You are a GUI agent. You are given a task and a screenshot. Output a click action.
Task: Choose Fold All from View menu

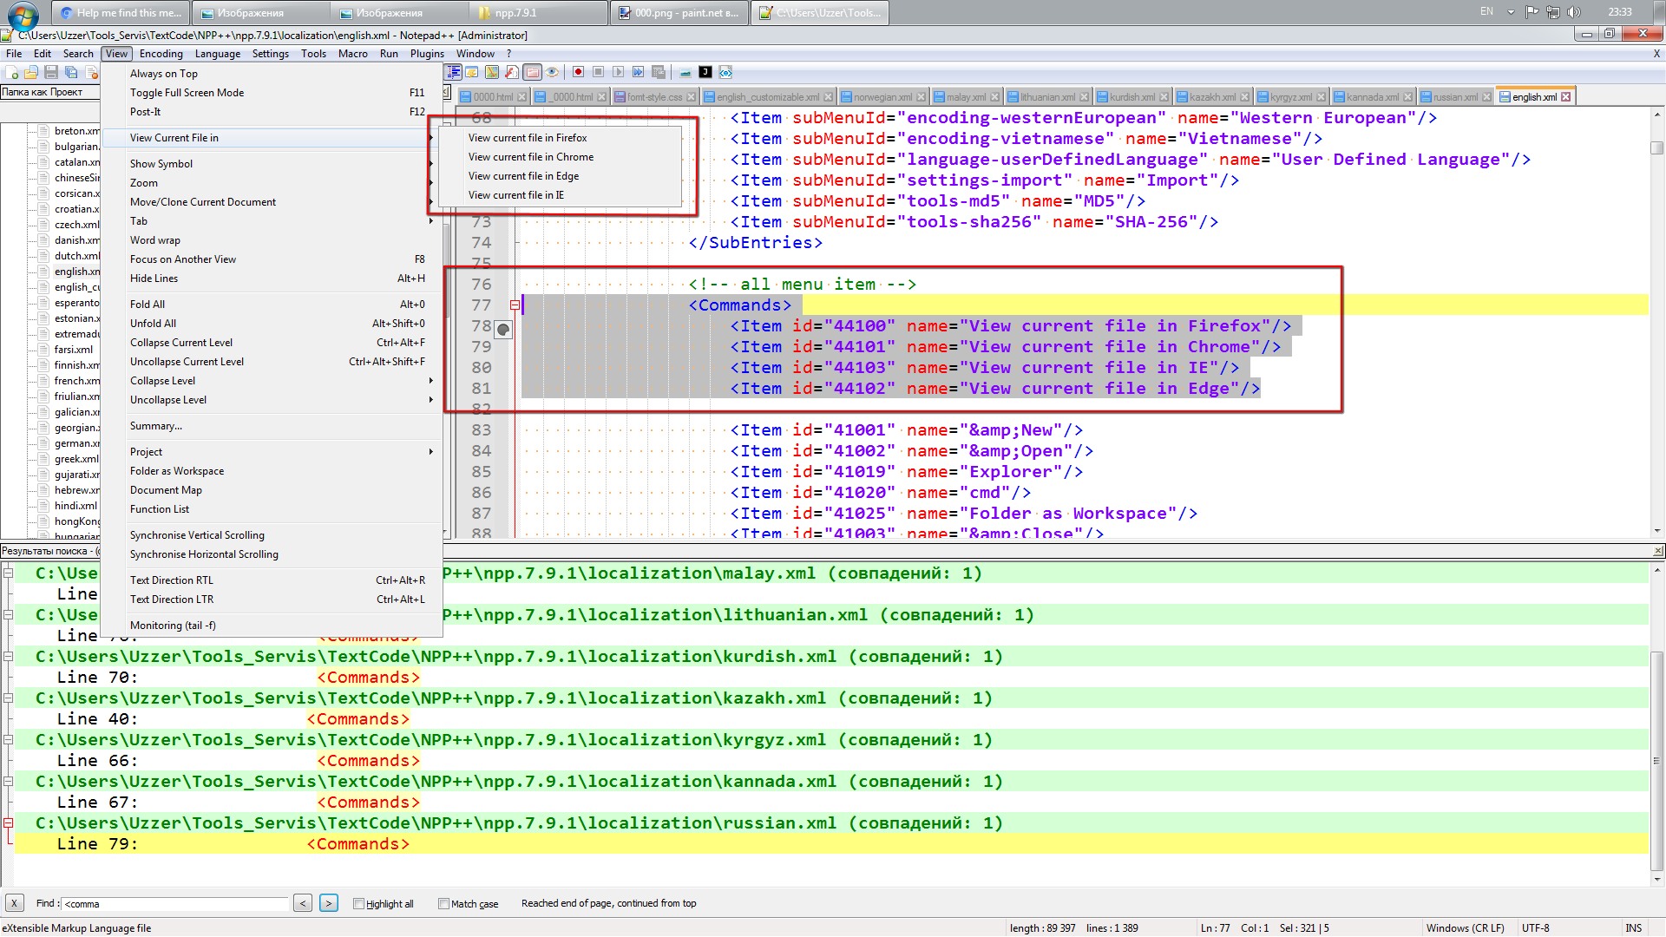pos(272,305)
